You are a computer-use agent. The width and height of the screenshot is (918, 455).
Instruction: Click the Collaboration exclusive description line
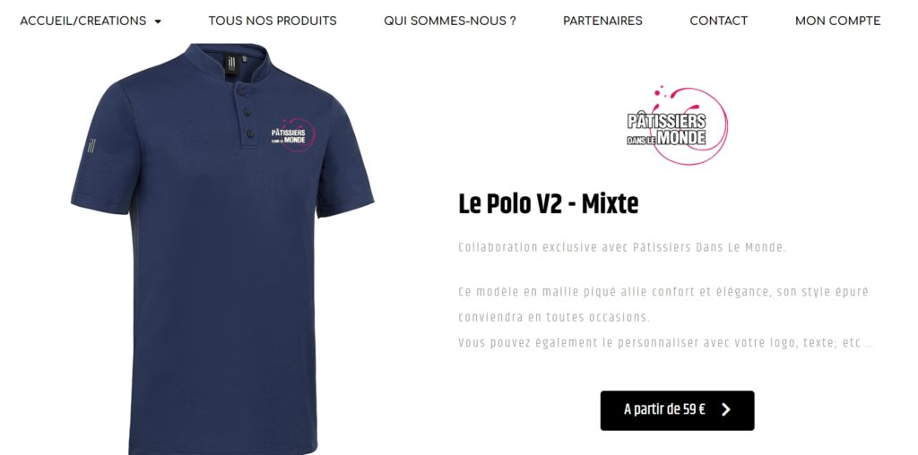point(622,247)
